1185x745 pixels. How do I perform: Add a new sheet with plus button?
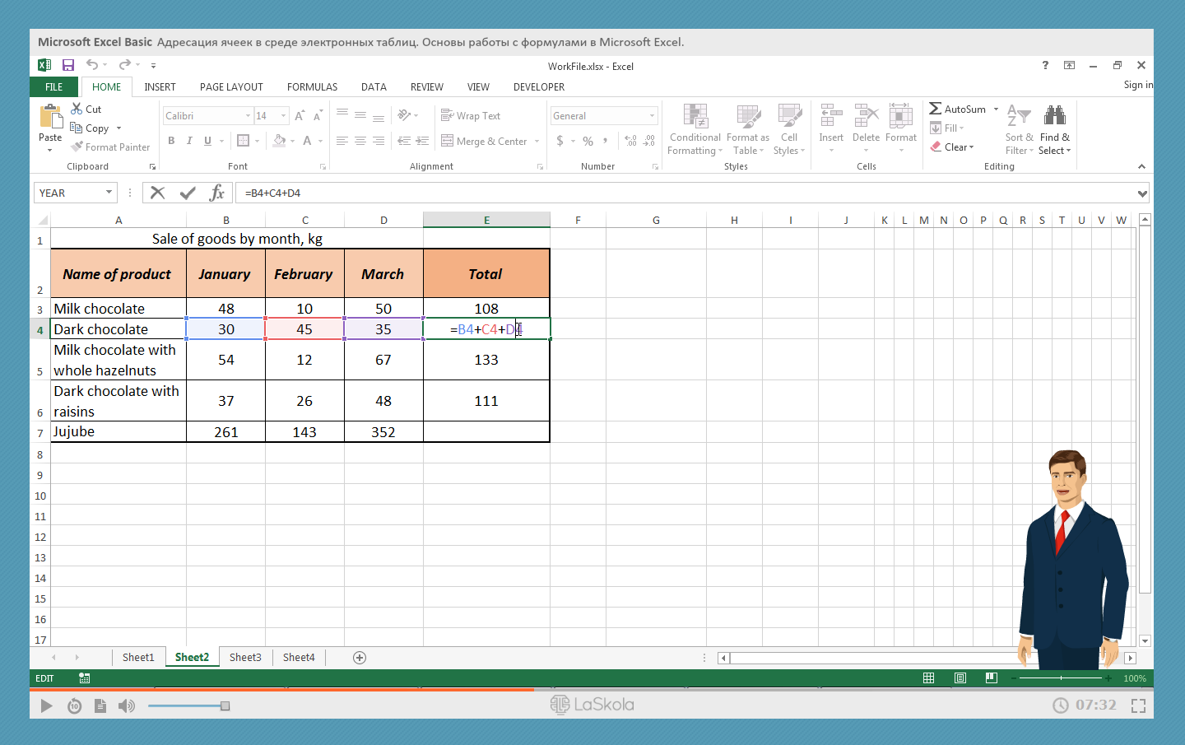359,657
